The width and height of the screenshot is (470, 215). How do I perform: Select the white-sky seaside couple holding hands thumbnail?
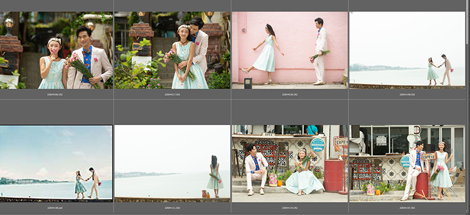(407, 51)
